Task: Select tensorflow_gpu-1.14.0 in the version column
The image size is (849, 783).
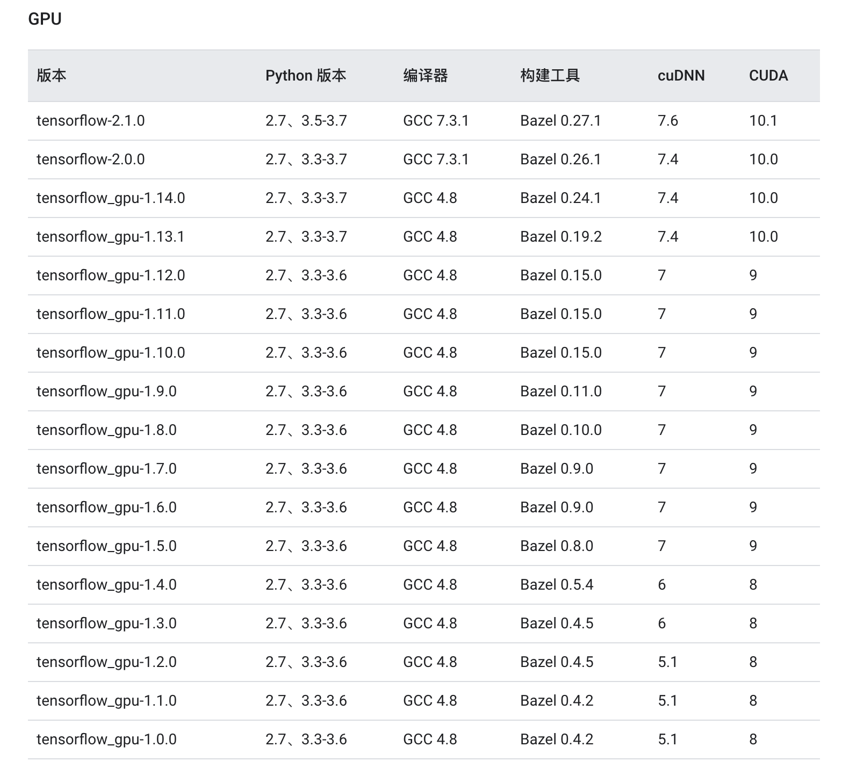Action: pyautogui.click(x=111, y=198)
